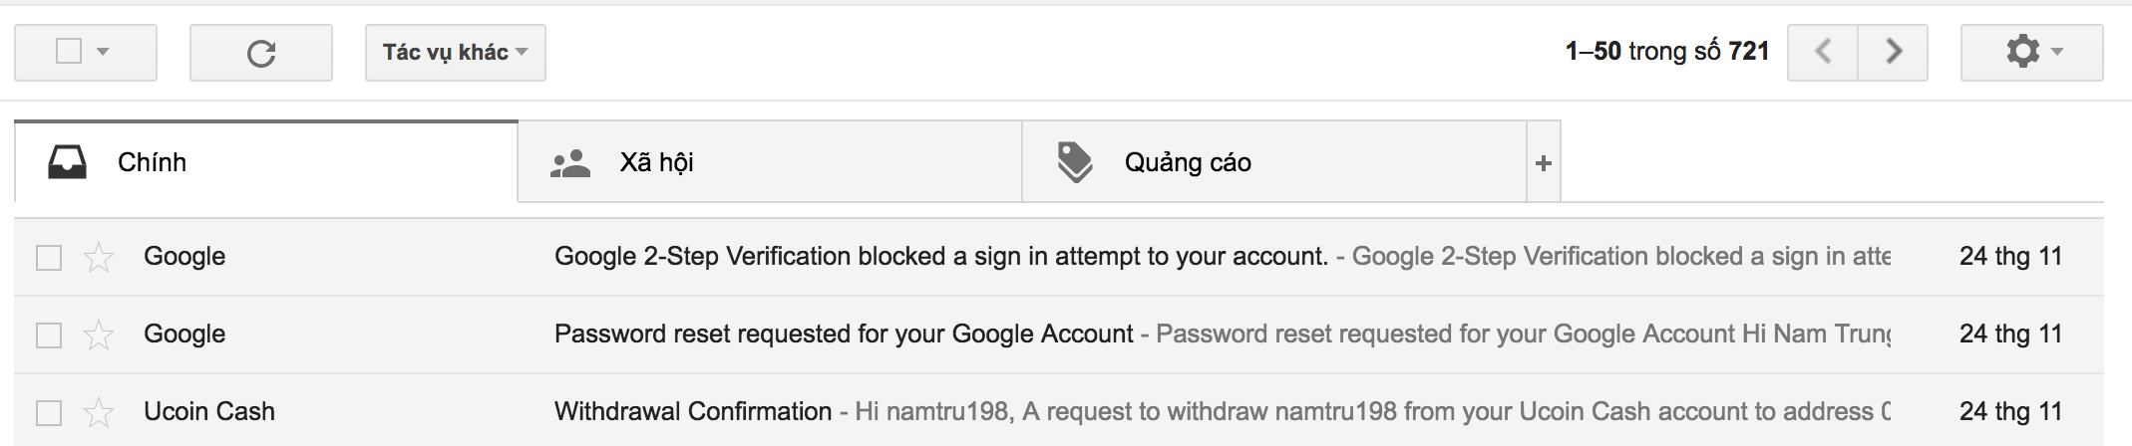Image resolution: width=2132 pixels, height=446 pixels.
Task: Open the select-all checkbox dropdown arrow
Action: pyautogui.click(x=103, y=52)
